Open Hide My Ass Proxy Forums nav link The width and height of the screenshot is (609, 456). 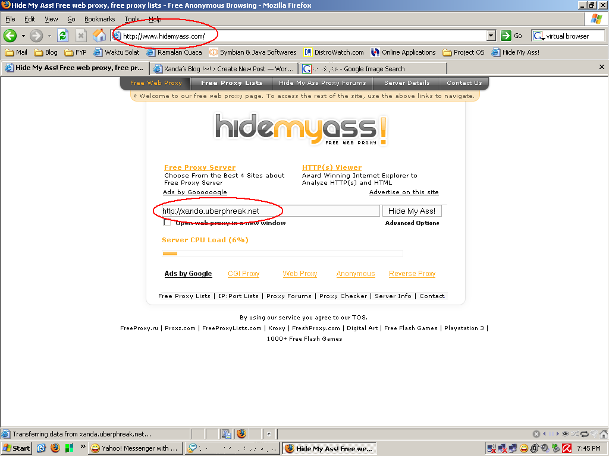322,83
